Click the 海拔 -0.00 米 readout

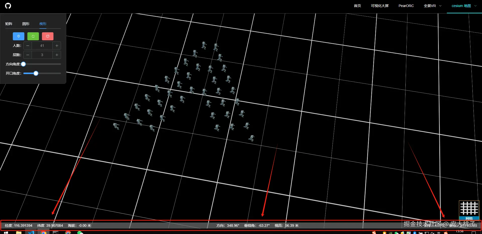click(x=79, y=225)
